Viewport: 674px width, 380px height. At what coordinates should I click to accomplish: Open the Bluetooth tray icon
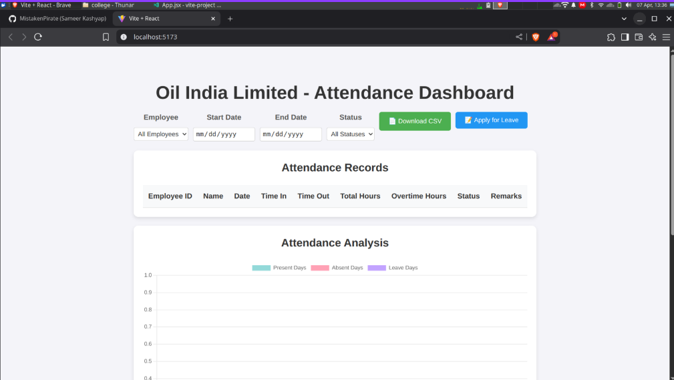[x=591, y=5]
